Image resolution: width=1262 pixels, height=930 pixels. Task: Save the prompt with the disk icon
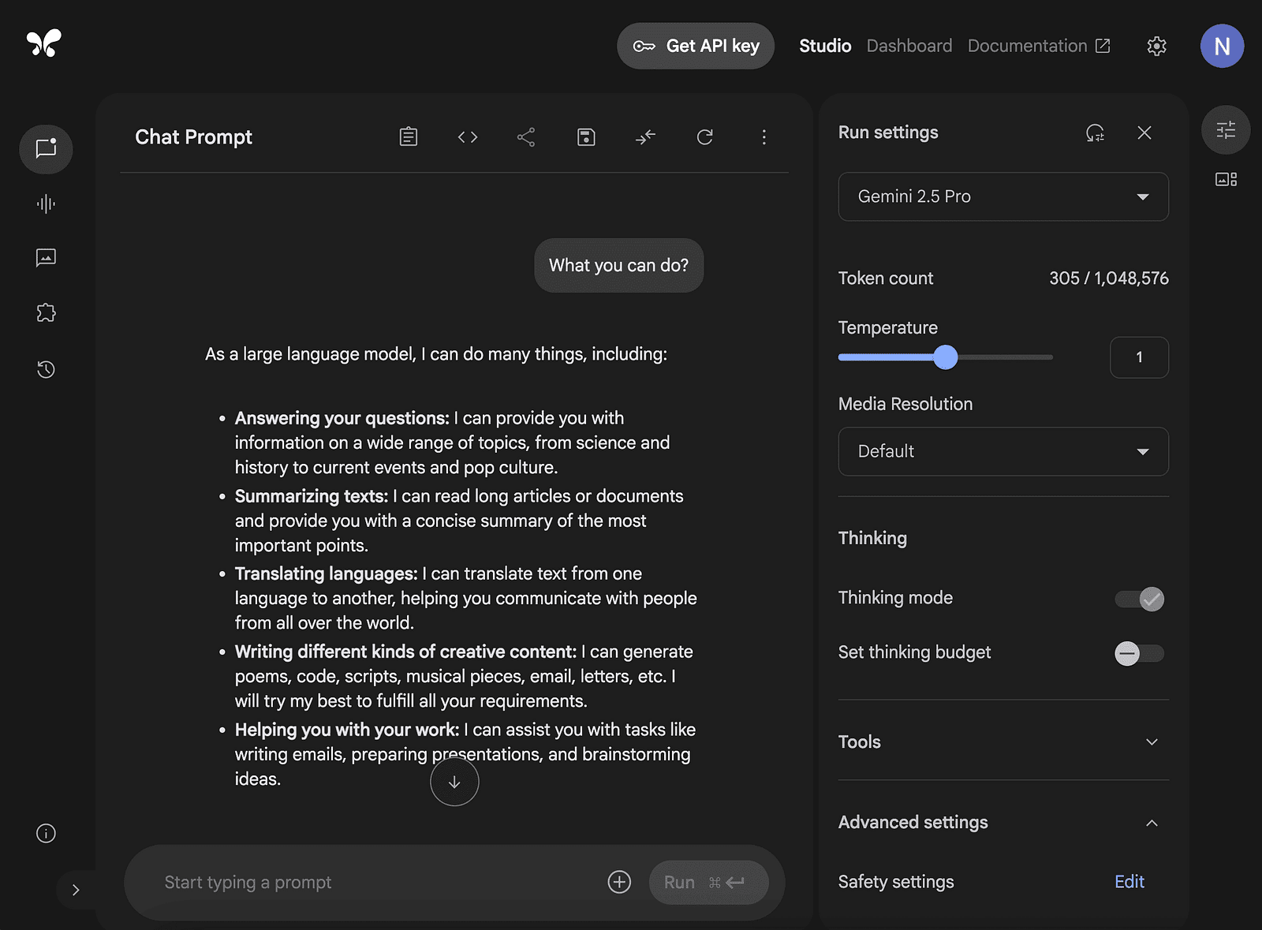(586, 137)
